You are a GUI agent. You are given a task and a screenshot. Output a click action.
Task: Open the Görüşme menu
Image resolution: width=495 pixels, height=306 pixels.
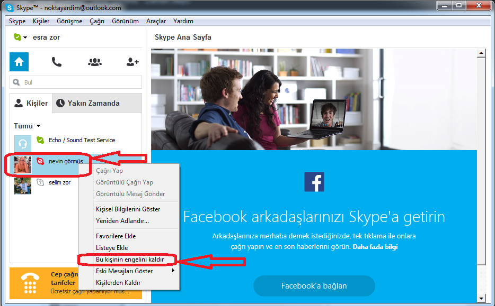[69, 21]
